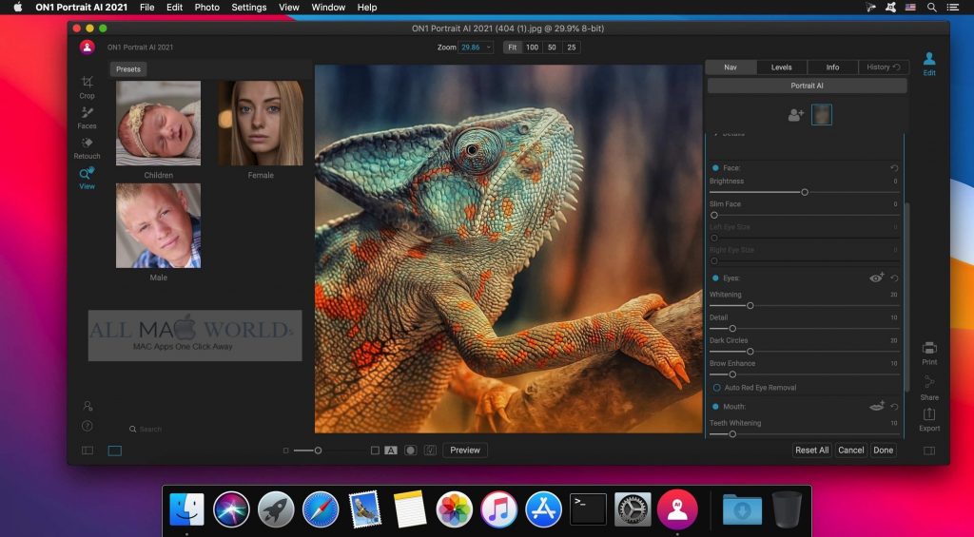Viewport: 974px width, 537px height.
Task: Open the Settings menu
Action: pos(249,8)
